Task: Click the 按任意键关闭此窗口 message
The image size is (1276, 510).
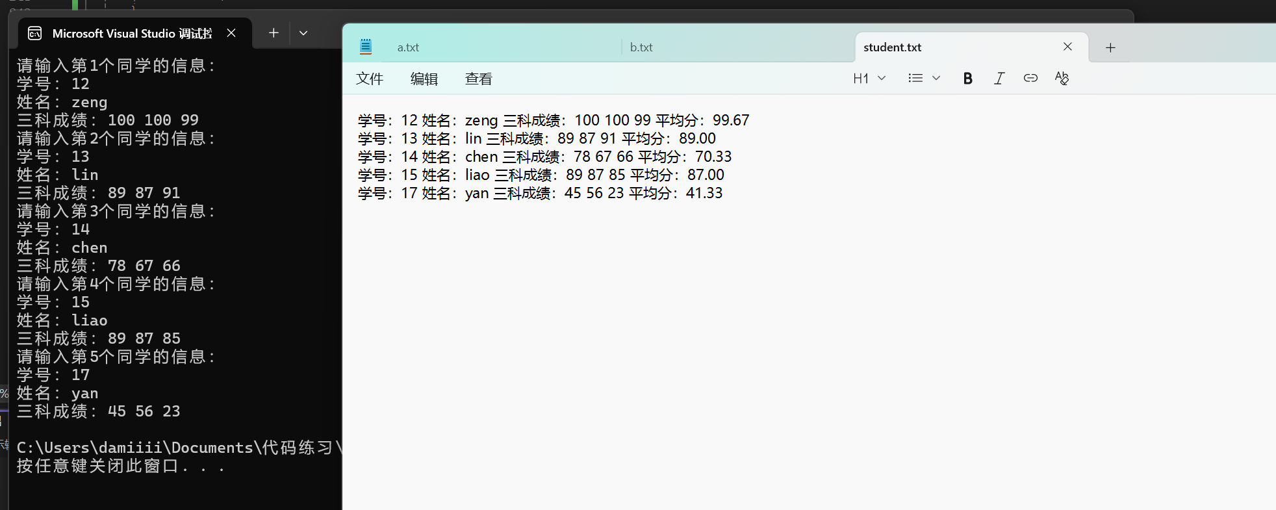Action: click(x=121, y=466)
